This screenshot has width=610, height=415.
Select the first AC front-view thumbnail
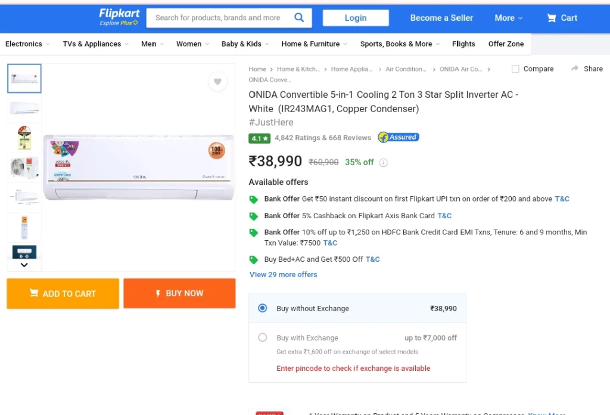[24, 78]
